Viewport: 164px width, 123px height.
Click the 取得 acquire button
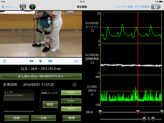point(72,118)
